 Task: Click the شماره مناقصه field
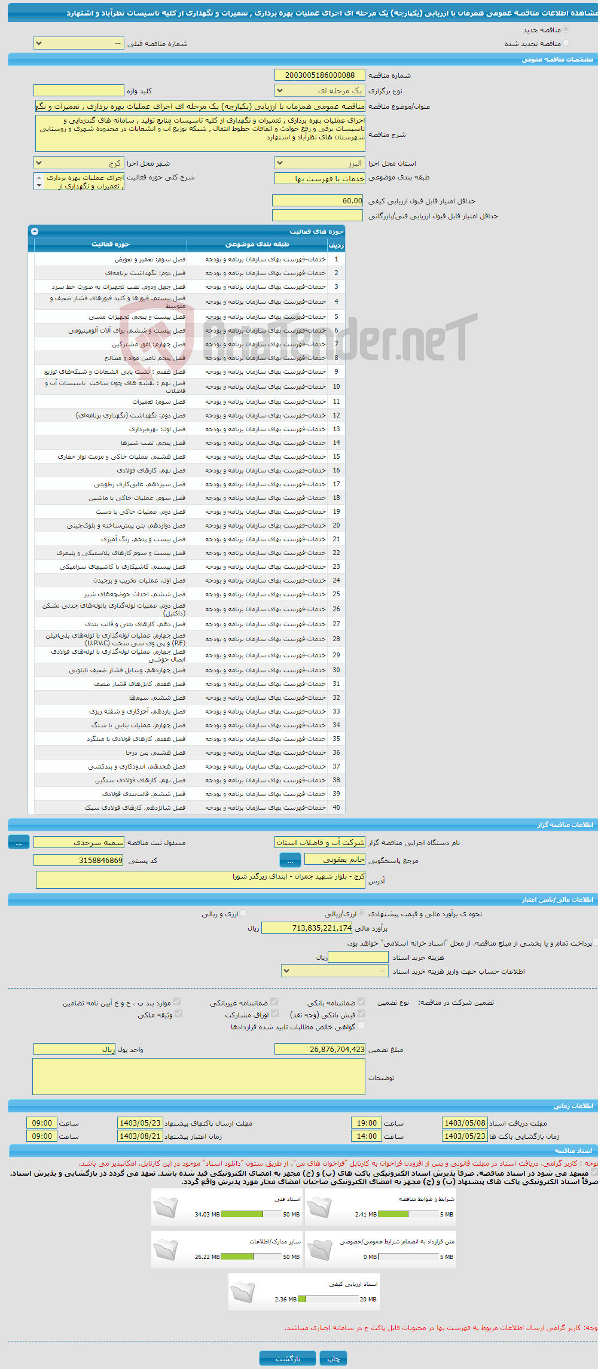pos(319,75)
